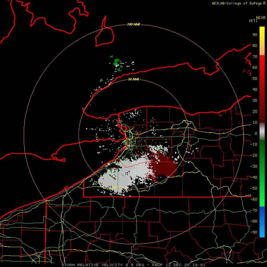
Task: Click the Storm Relative Velocity caption at the bottom
Action: coord(133,265)
